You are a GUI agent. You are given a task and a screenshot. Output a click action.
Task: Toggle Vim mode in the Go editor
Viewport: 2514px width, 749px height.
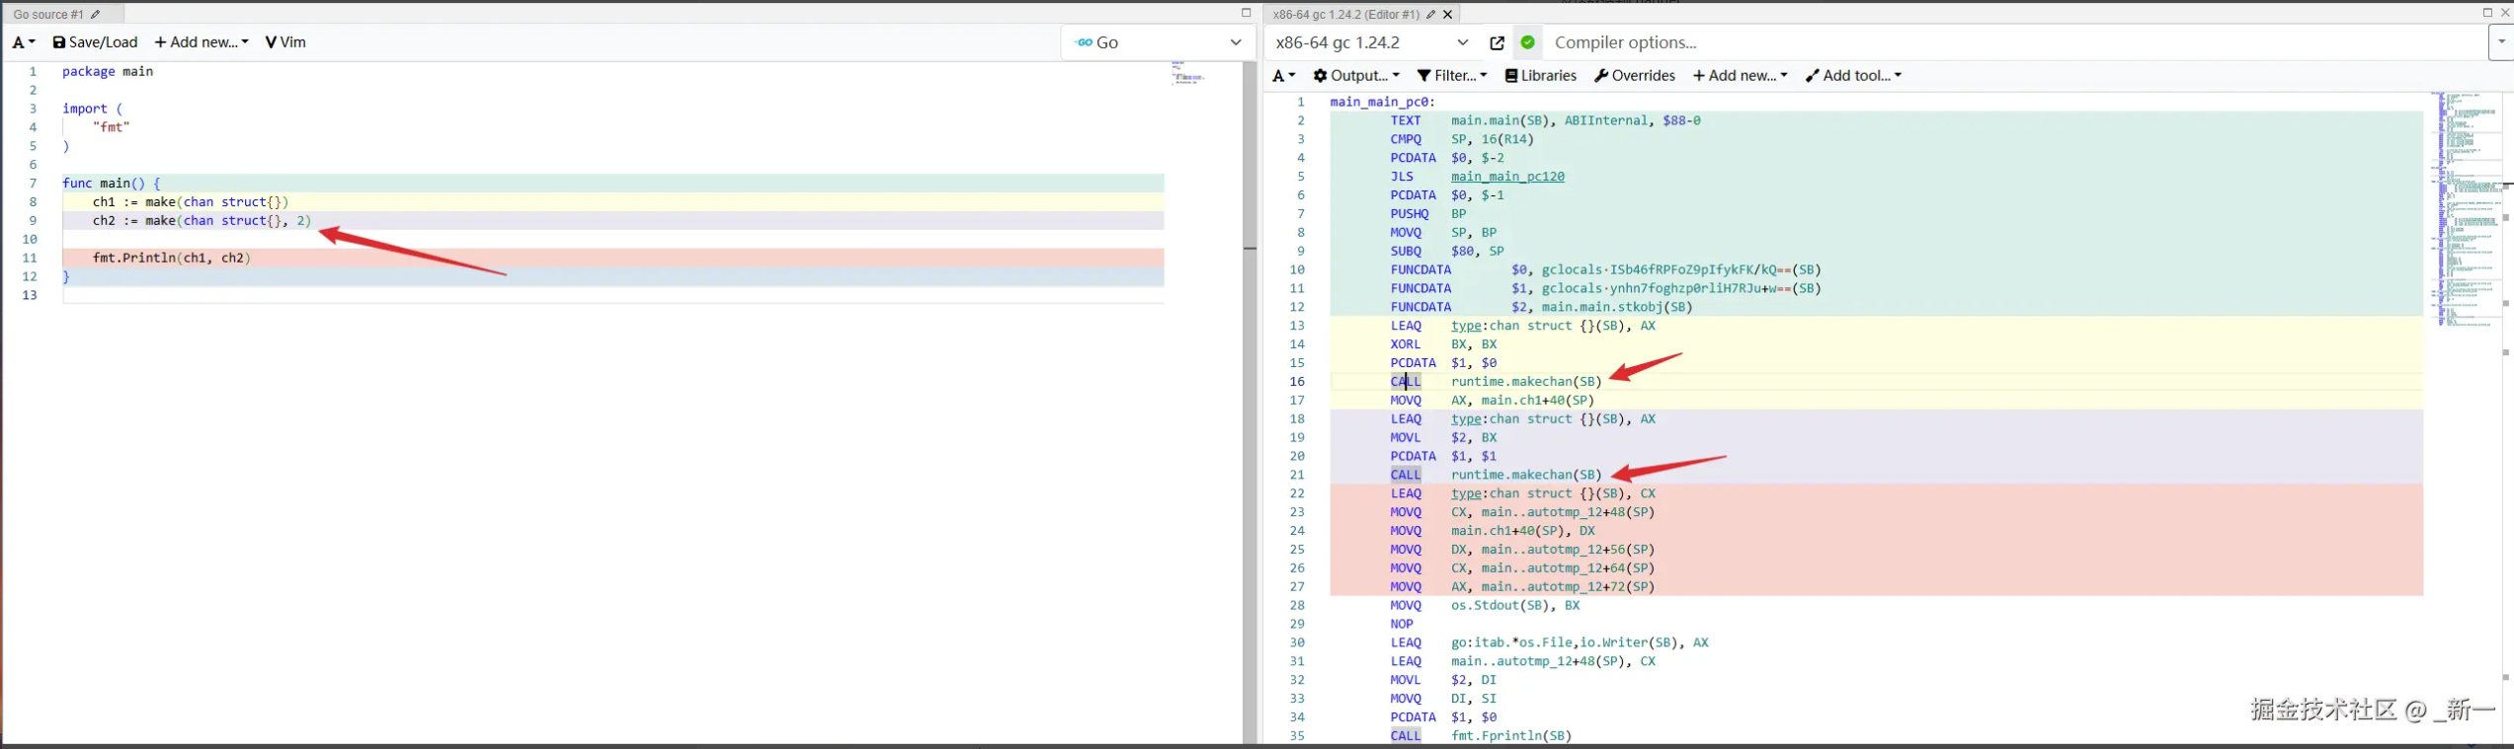coord(285,42)
